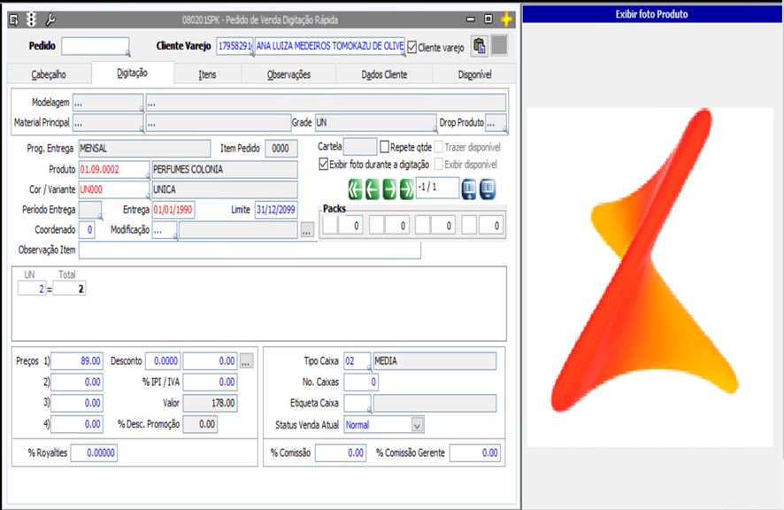Click the blue add item row icon
This screenshot has width=784, height=510.
[x=470, y=189]
